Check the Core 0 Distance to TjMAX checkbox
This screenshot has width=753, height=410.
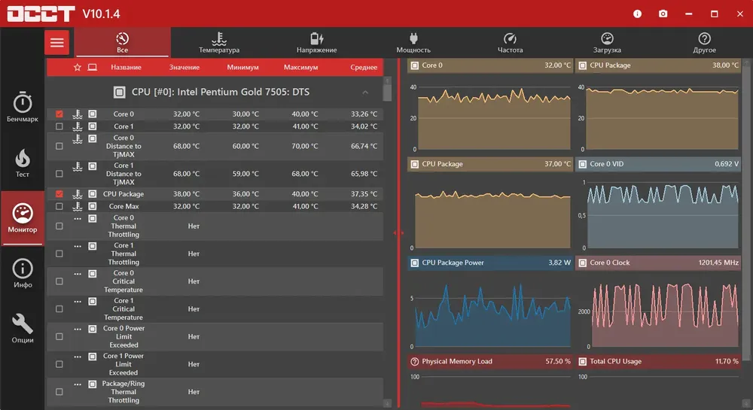coord(59,146)
